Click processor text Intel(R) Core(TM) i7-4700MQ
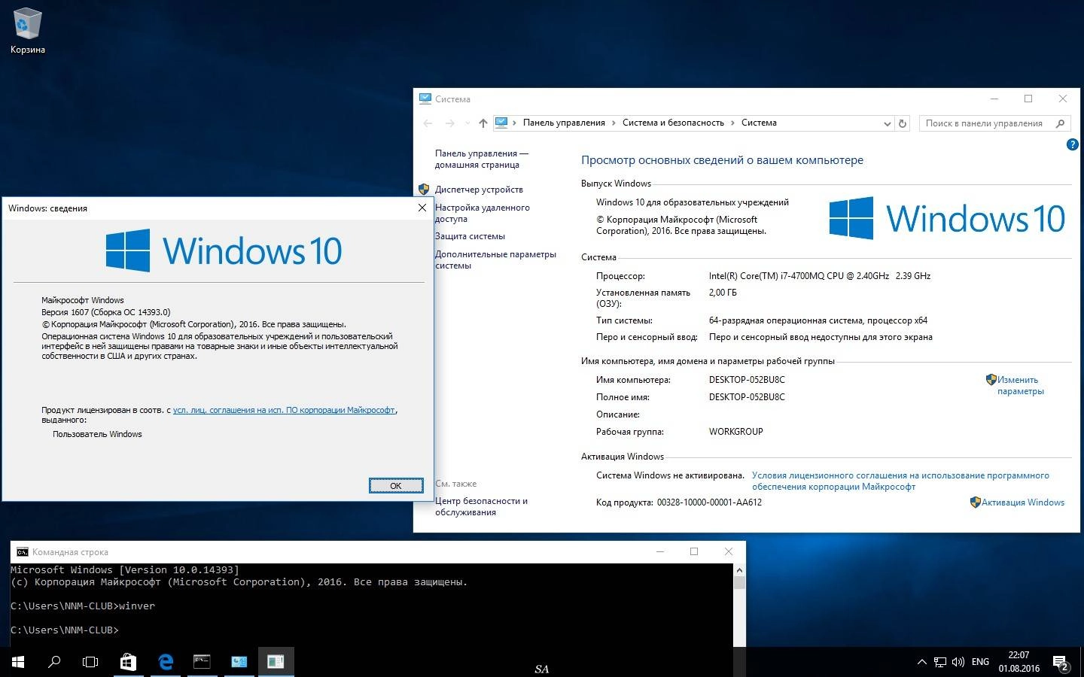This screenshot has height=677, width=1084. 820,276
